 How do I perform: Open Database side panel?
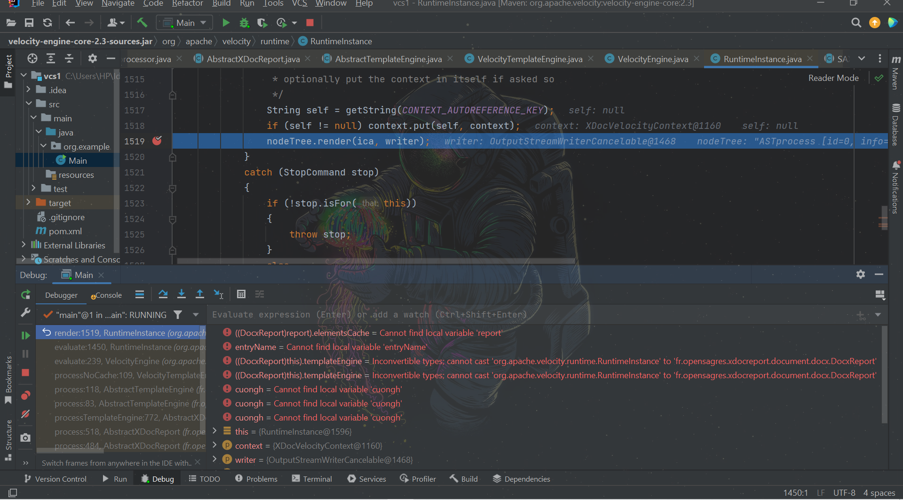point(896,125)
